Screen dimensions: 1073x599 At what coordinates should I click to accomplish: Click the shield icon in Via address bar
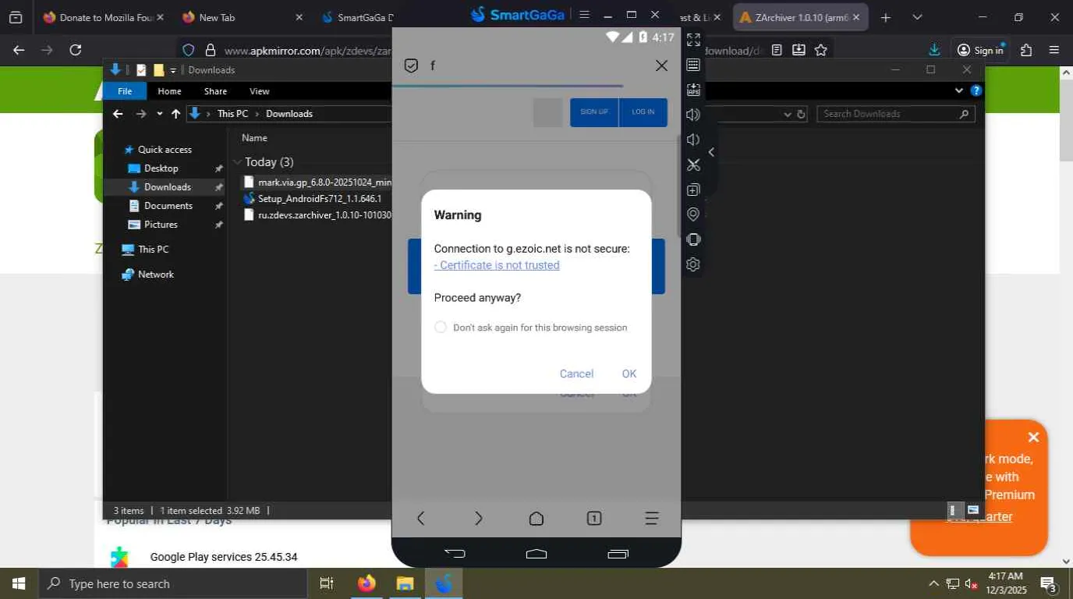[x=411, y=66]
